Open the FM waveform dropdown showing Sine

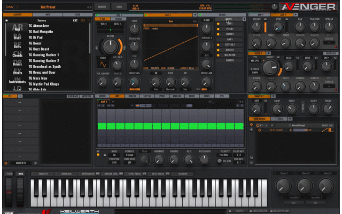tap(156, 89)
